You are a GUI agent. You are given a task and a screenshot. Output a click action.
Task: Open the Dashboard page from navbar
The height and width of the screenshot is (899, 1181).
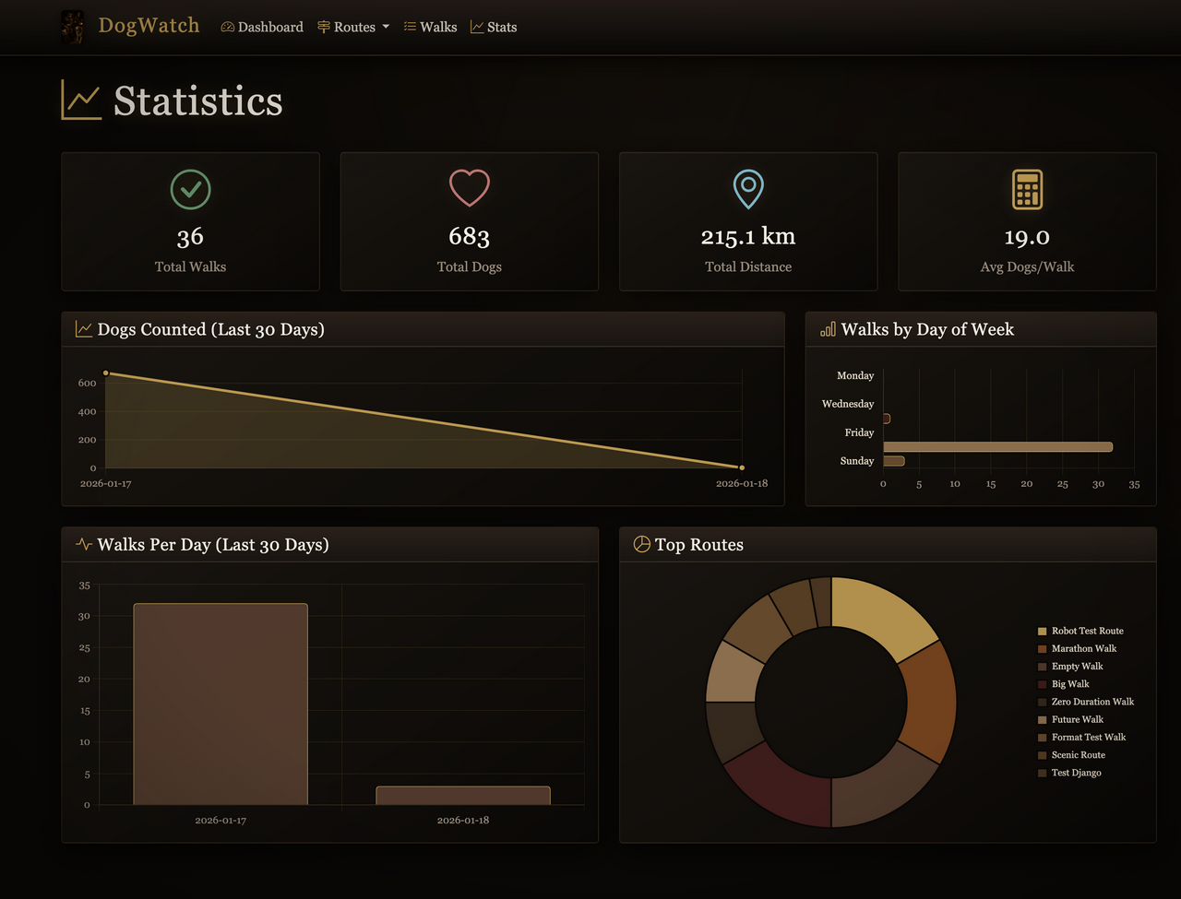tap(262, 28)
